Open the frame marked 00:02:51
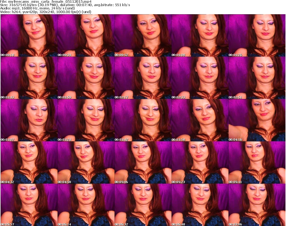286x226 pixels. (x=257, y=78)
